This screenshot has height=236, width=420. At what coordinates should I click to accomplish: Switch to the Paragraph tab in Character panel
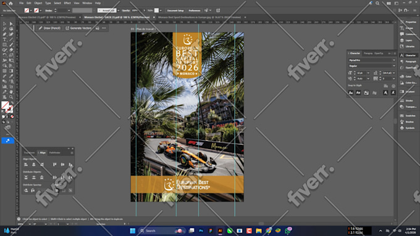(x=367, y=53)
